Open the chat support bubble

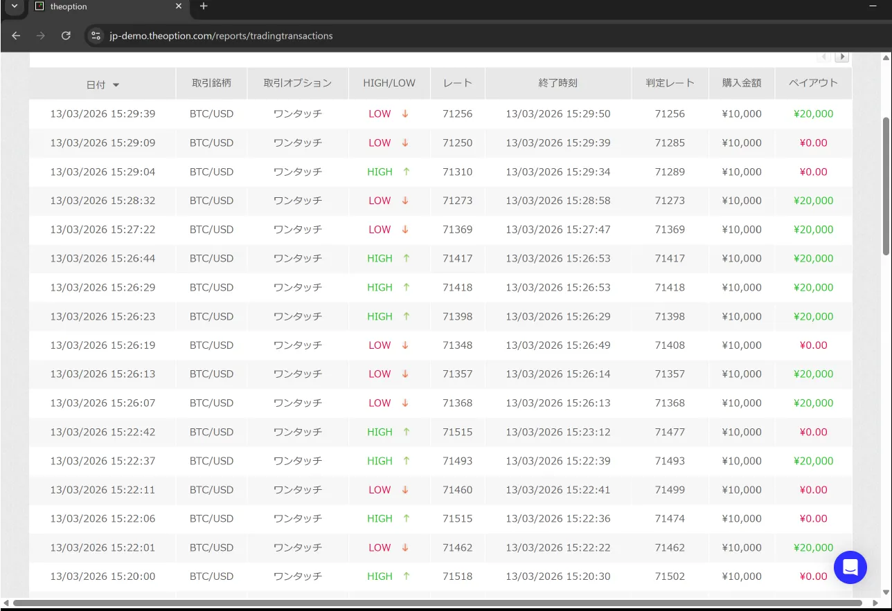coord(850,567)
